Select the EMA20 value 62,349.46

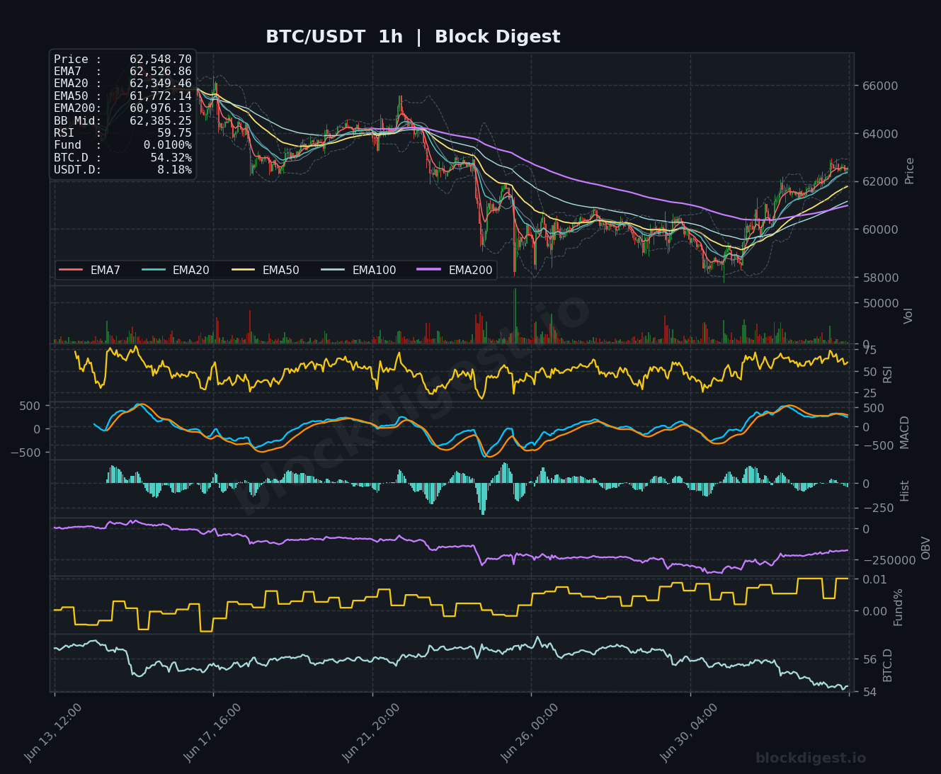[161, 84]
